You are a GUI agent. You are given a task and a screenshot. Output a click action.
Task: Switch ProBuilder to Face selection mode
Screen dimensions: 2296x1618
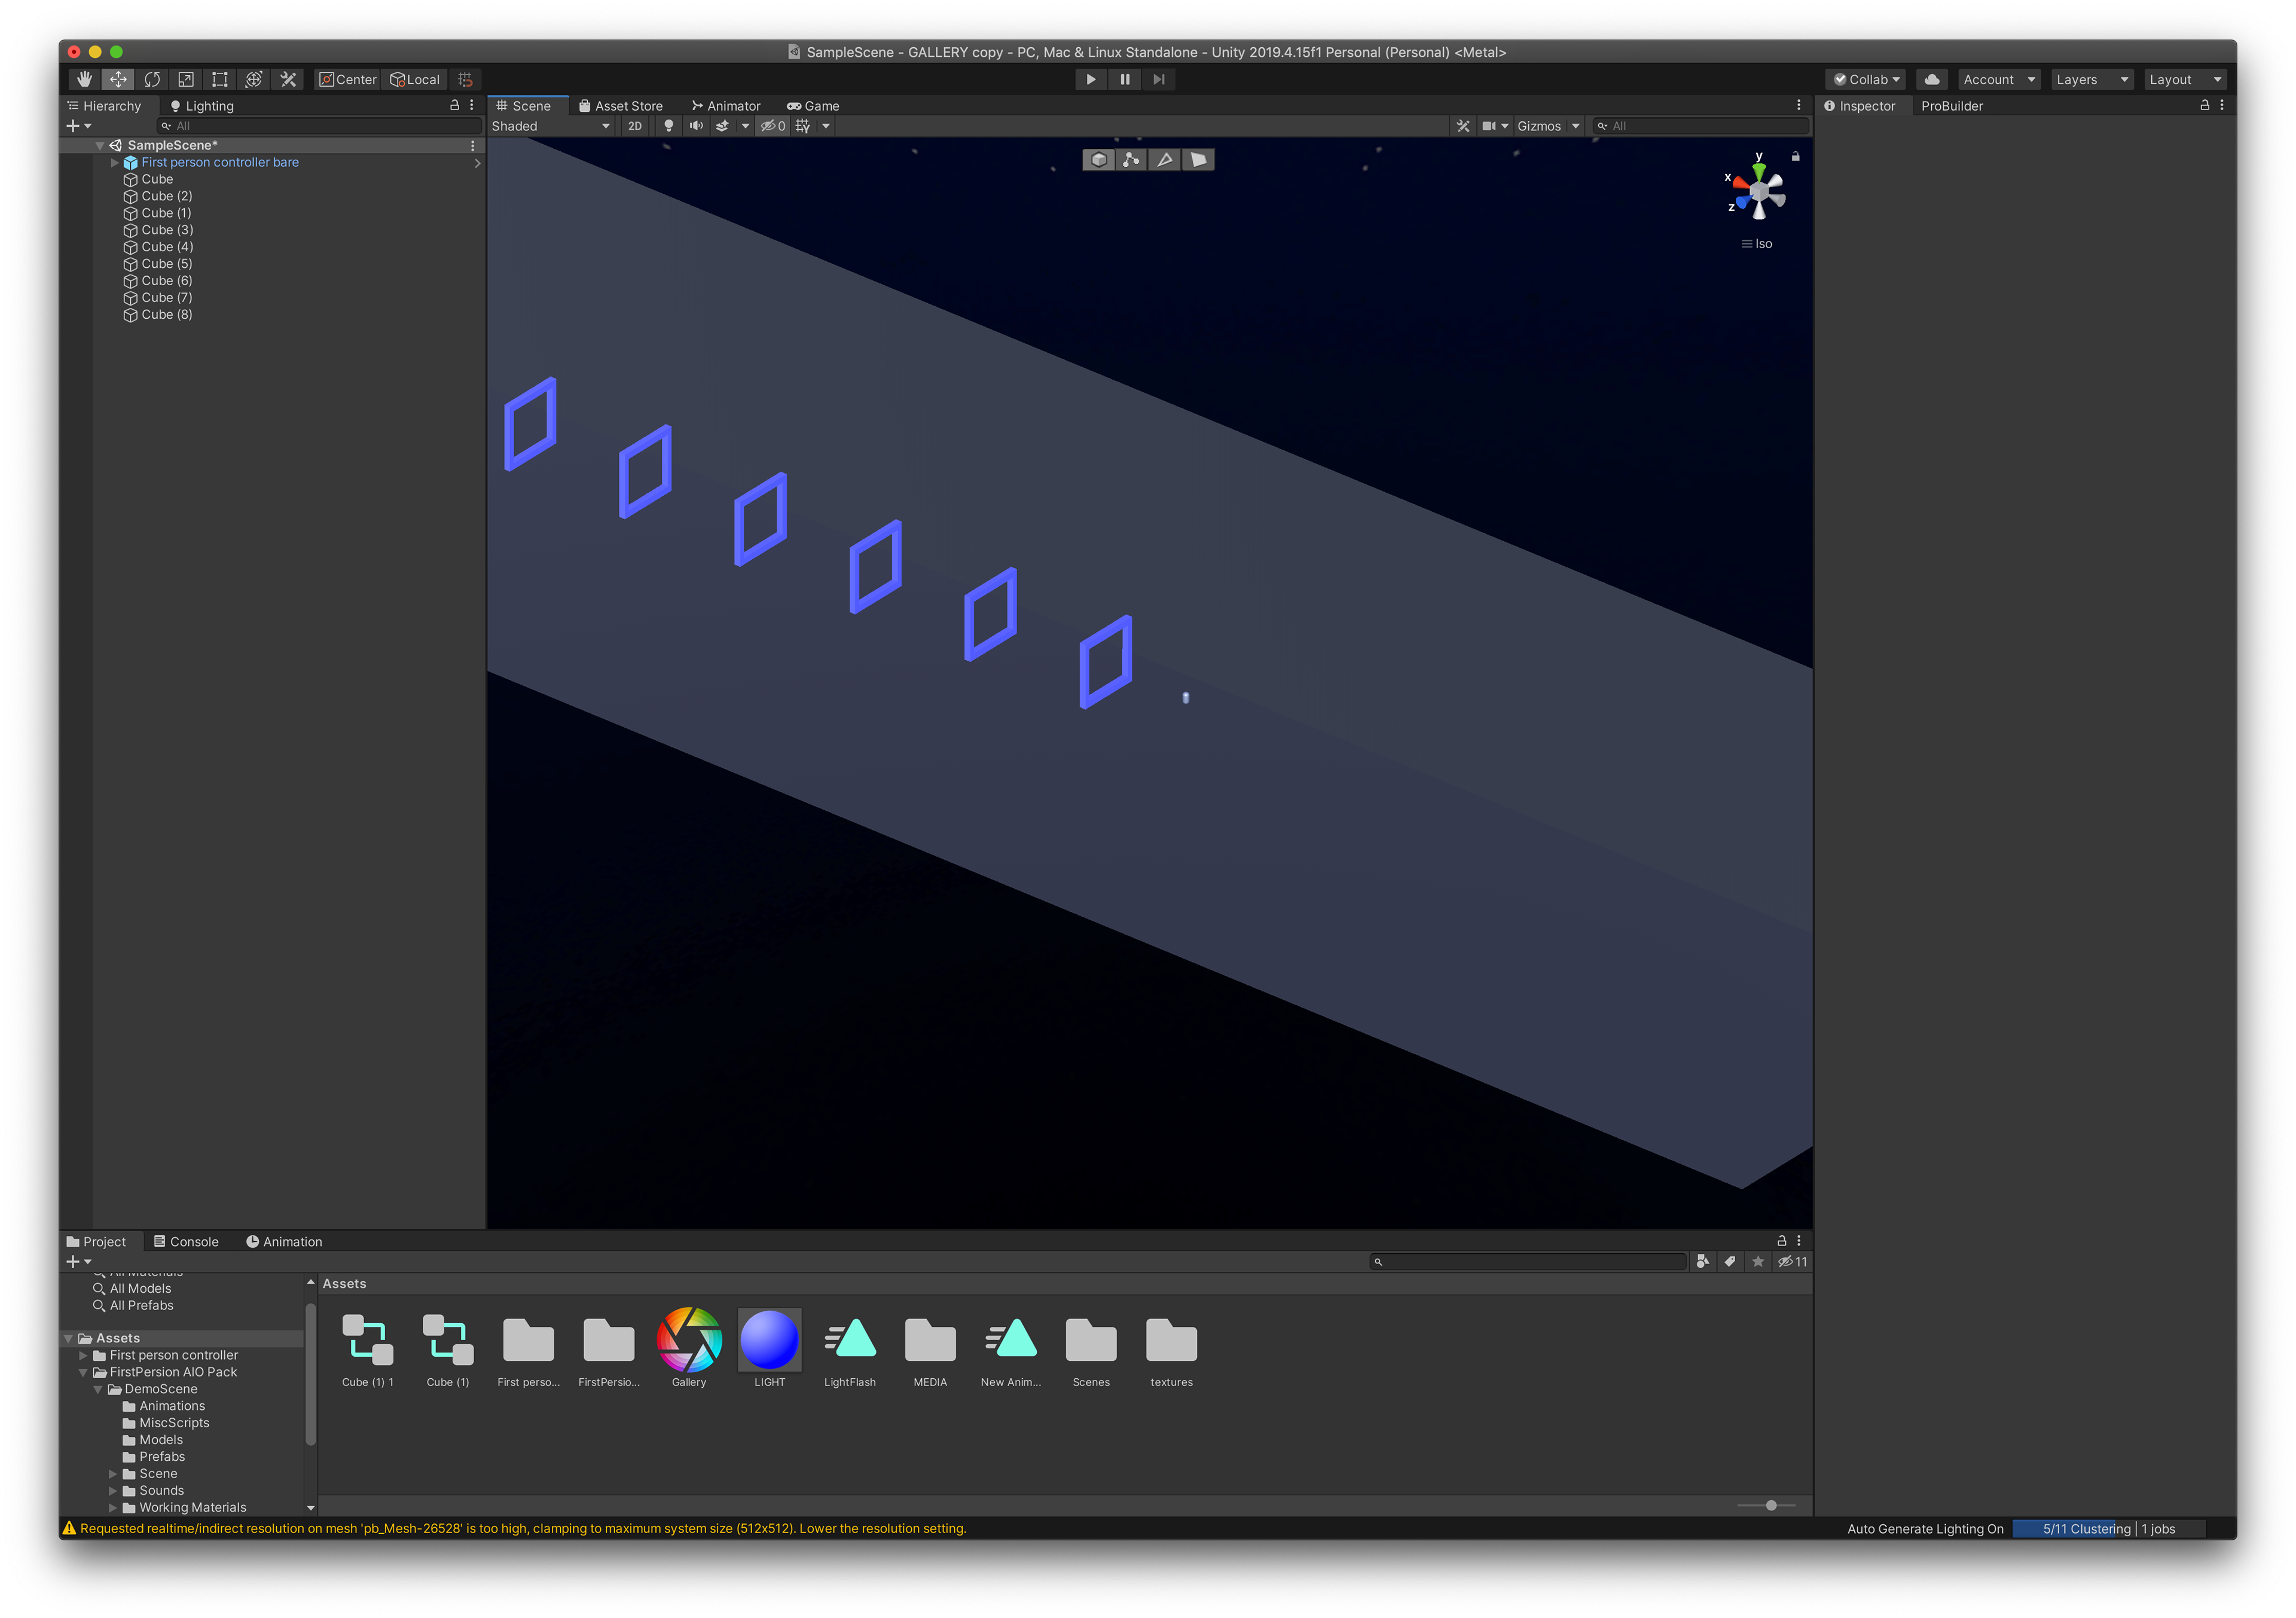coord(1198,160)
